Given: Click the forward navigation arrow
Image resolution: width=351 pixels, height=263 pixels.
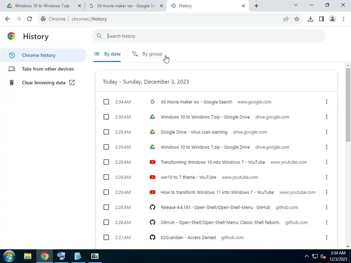Looking at the screenshot, I should pos(19,19).
